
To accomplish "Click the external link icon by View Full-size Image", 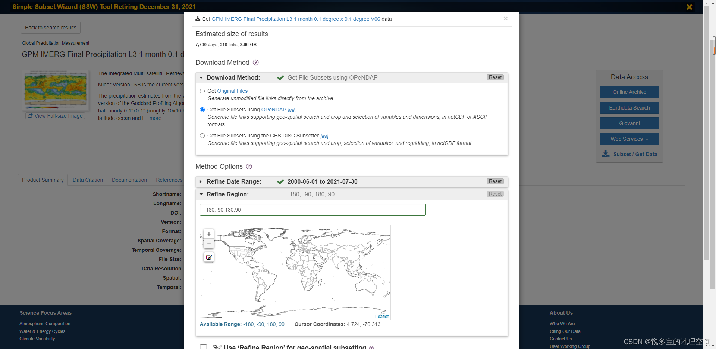I will [x=30, y=116].
